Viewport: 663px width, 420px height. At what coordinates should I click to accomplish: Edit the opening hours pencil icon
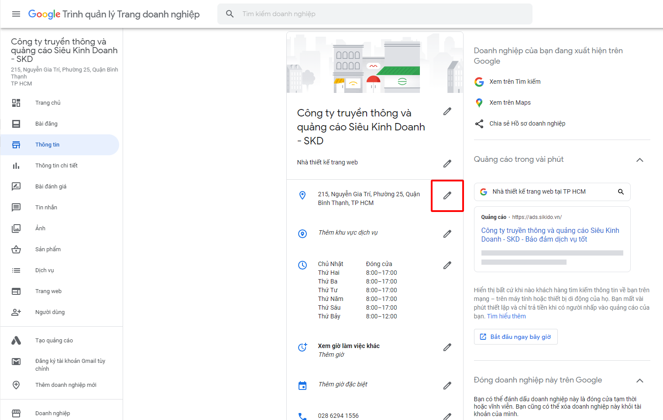tap(447, 266)
